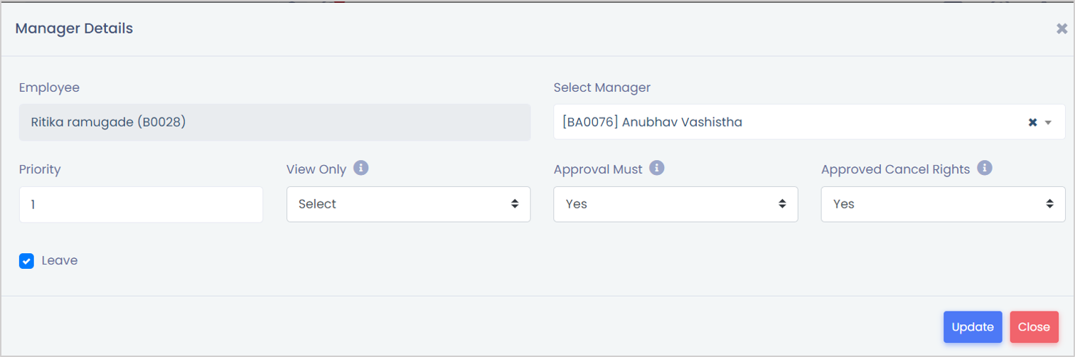
Task: Dismiss dialog using the top-right X icon
Action: click(1061, 28)
